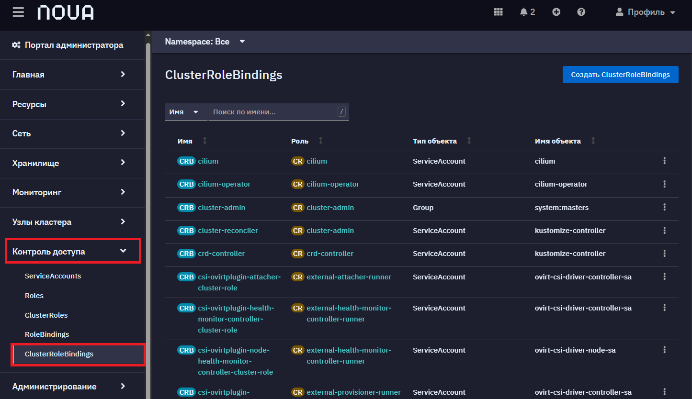692x399 pixels.
Task: Open the help question mark
Action: click(x=581, y=12)
